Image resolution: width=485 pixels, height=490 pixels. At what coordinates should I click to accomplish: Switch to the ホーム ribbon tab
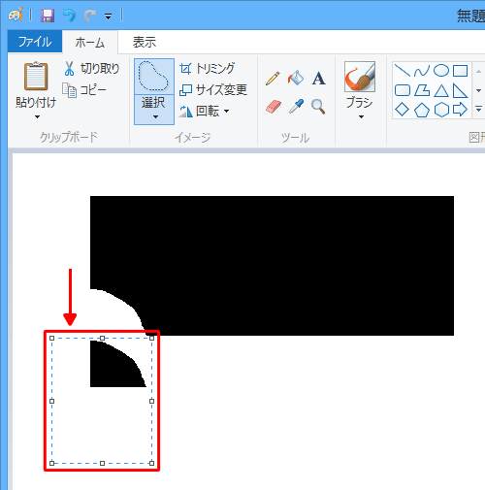tap(90, 42)
